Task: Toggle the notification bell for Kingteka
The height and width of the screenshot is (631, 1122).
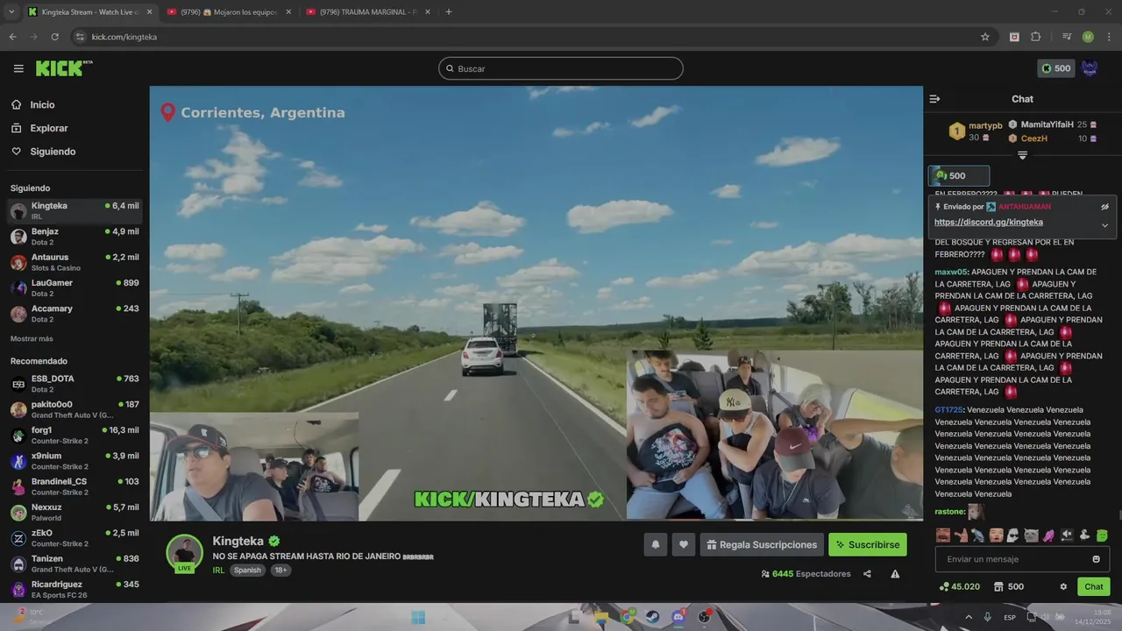Action: click(x=655, y=544)
